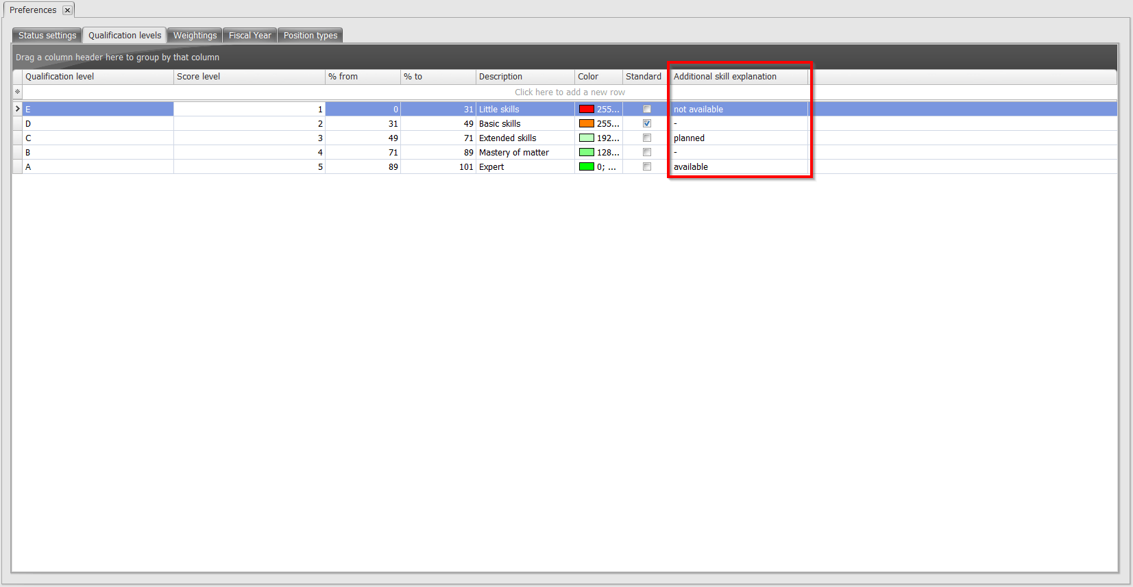
Task: Click the bright green swatch for Expert
Action: pos(586,167)
